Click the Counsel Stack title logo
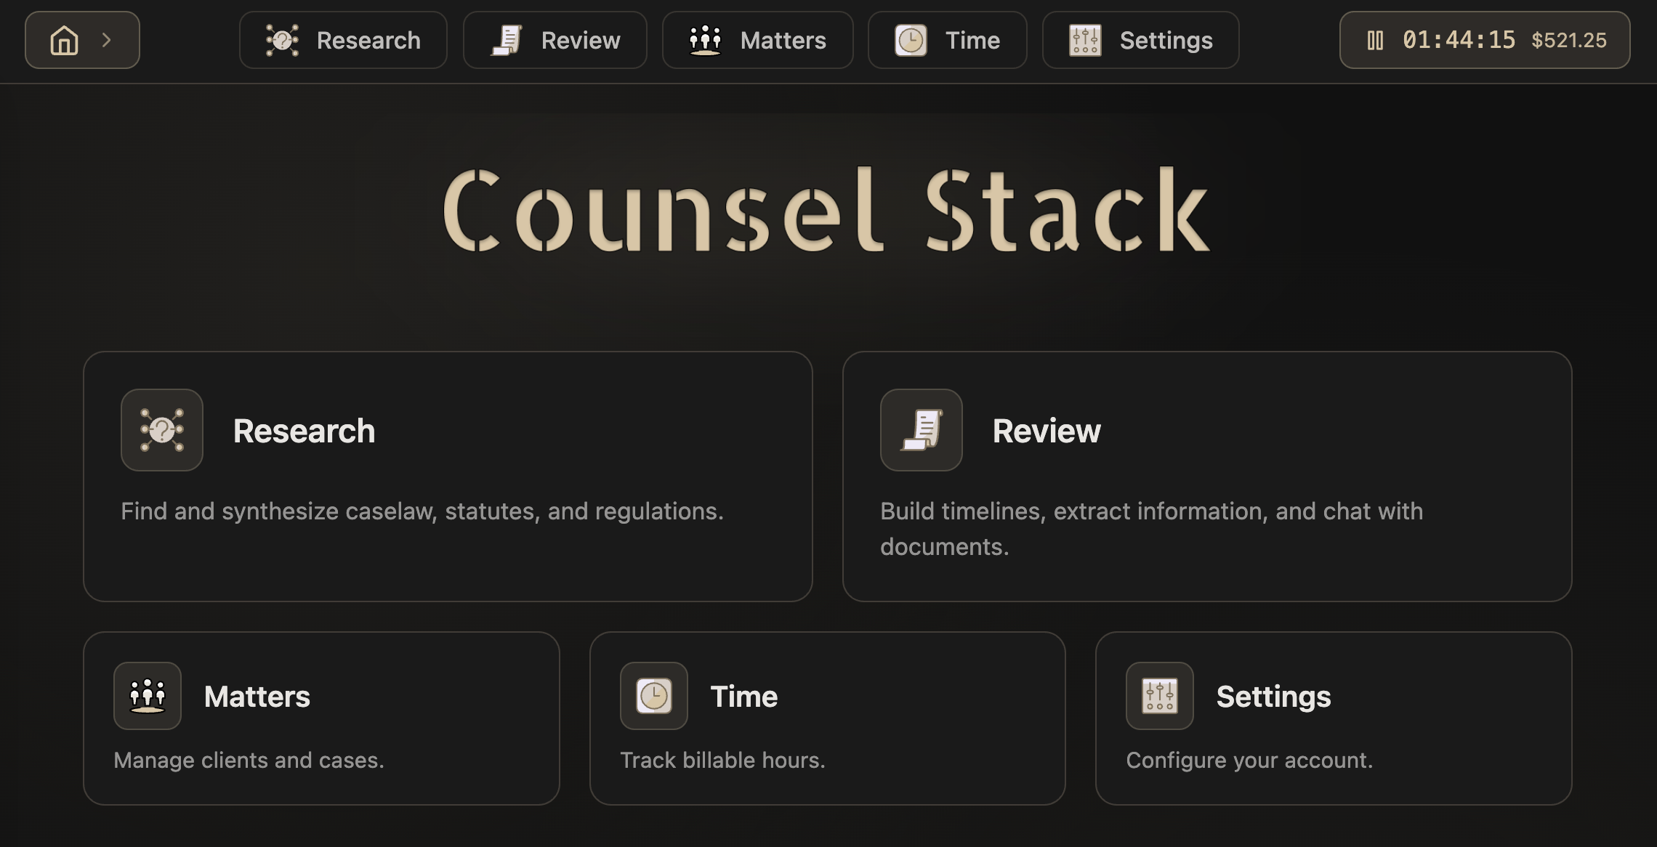This screenshot has height=847, width=1657. tap(826, 211)
